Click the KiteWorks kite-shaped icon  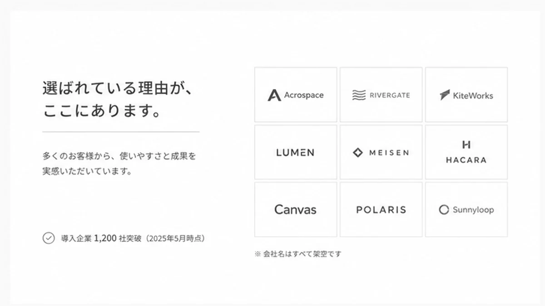point(445,95)
